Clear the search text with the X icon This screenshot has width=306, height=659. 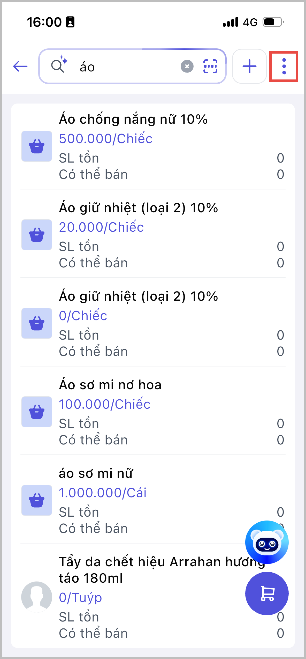pos(187,67)
